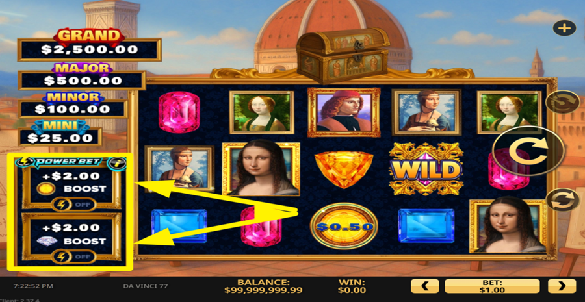
Task: Click the orange gem symbol in center
Action: pyautogui.click(x=344, y=169)
